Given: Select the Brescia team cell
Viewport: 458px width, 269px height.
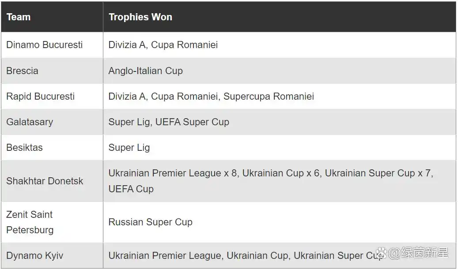Looking at the screenshot, I should point(52,71).
